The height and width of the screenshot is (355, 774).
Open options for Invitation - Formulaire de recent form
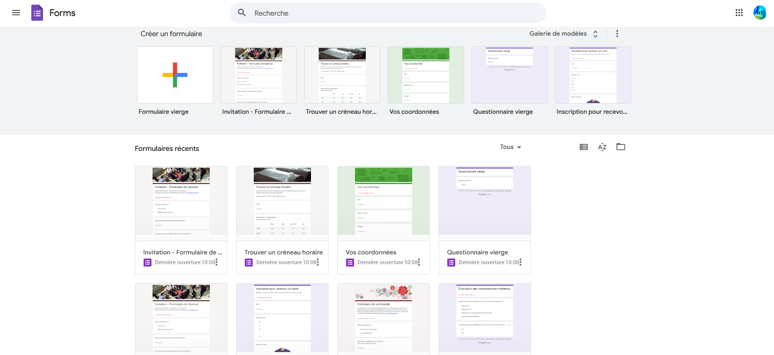(x=217, y=262)
